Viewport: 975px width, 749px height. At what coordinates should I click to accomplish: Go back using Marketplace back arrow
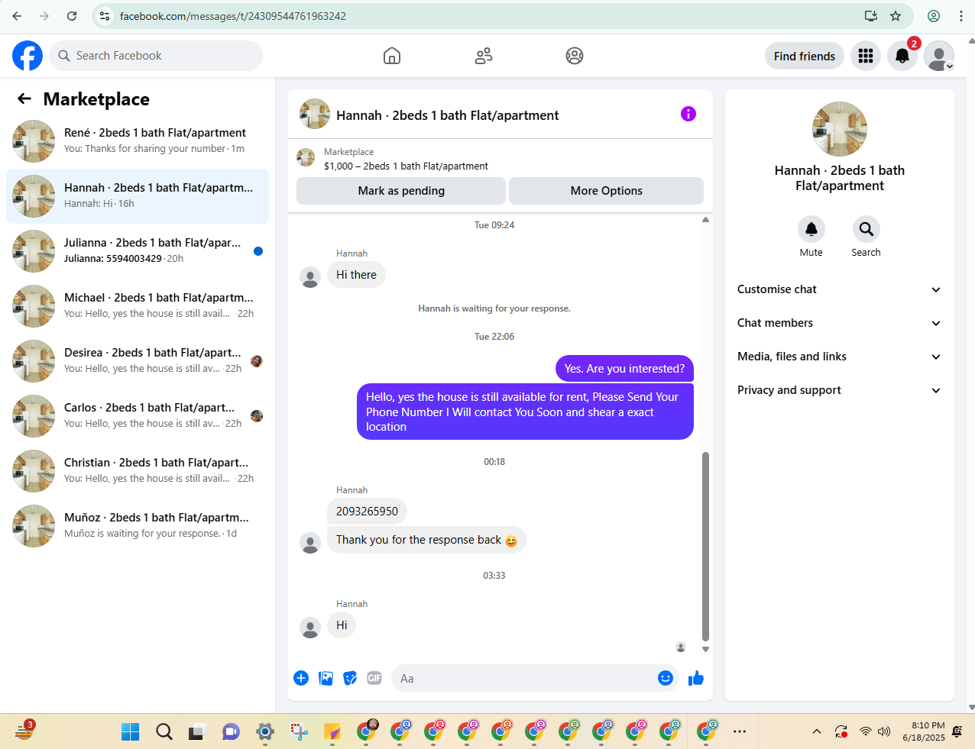tap(24, 98)
